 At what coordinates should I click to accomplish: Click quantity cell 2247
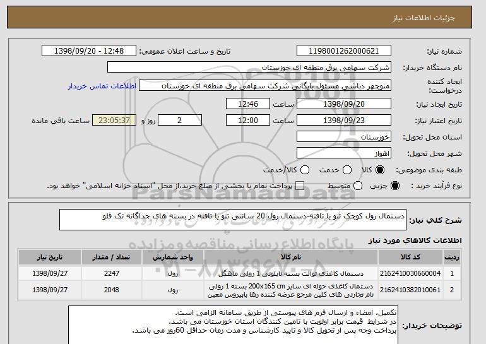pyautogui.click(x=112, y=273)
